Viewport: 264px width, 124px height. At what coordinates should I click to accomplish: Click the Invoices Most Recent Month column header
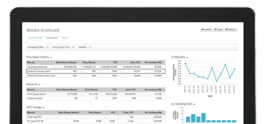pyautogui.click(x=67, y=90)
